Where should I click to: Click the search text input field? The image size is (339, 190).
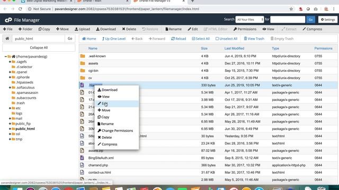point(288,20)
